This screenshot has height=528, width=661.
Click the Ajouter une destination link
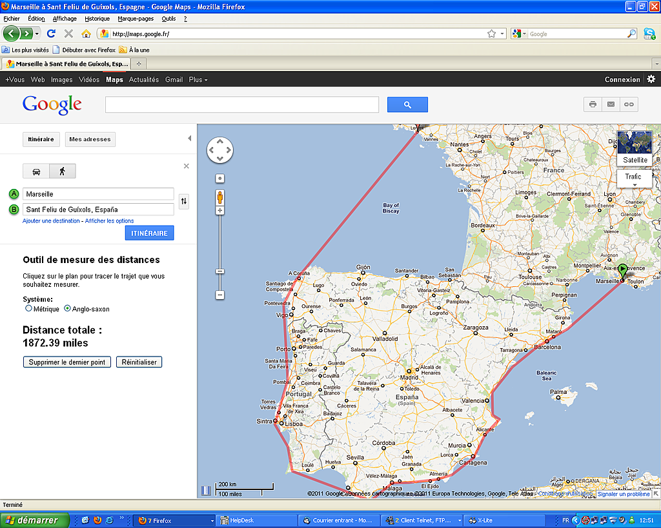tap(51, 220)
